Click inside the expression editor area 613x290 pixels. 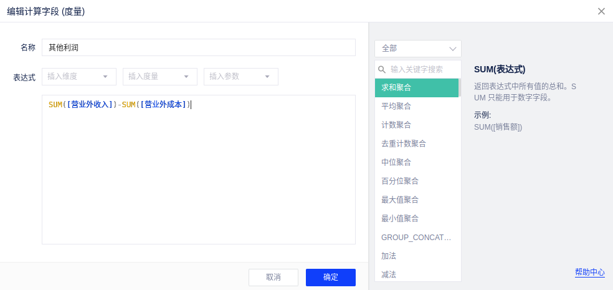(198, 175)
